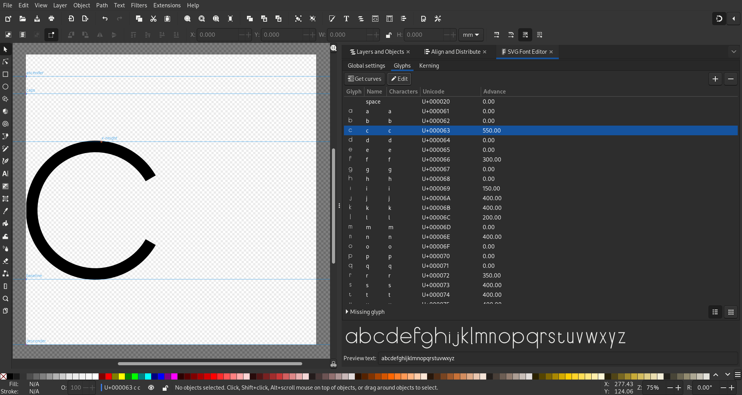Open the dock panel chevron menu
This screenshot has width=742, height=395.
(733, 51)
